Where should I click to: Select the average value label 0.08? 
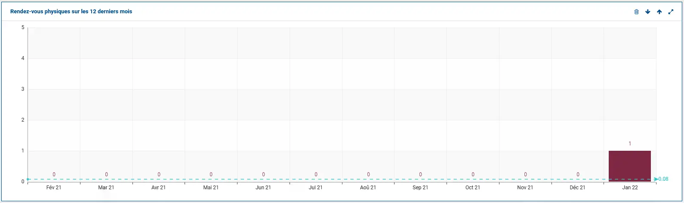click(663, 179)
